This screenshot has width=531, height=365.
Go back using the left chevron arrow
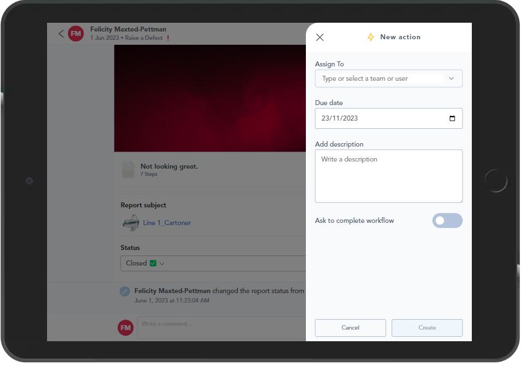click(x=61, y=34)
